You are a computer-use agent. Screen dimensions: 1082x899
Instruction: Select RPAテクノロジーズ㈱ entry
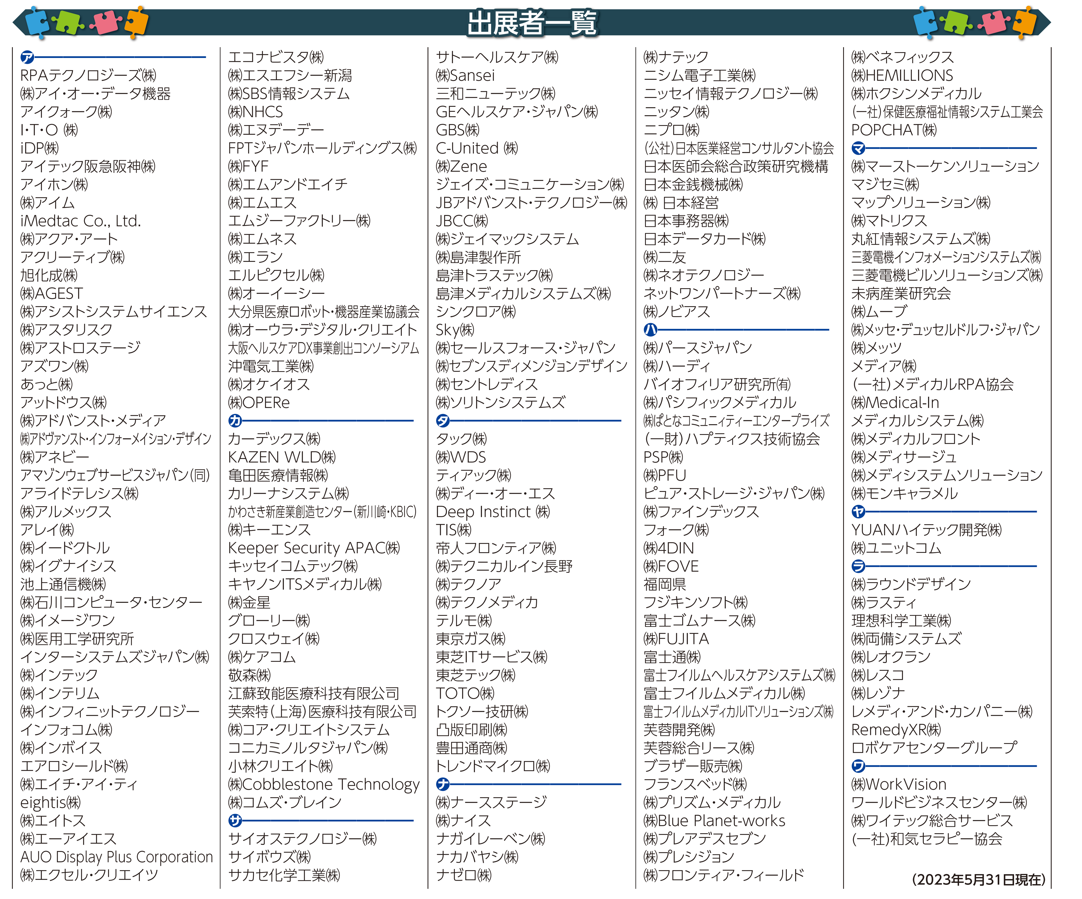(x=88, y=76)
